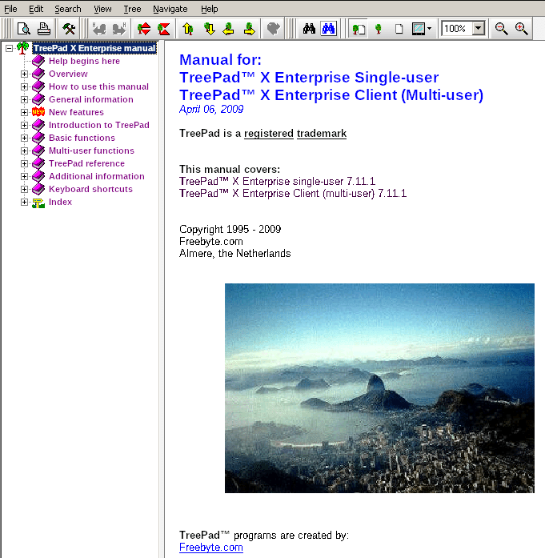Expand the Introduction to TreePad node
This screenshot has height=558, width=545.
[24, 125]
